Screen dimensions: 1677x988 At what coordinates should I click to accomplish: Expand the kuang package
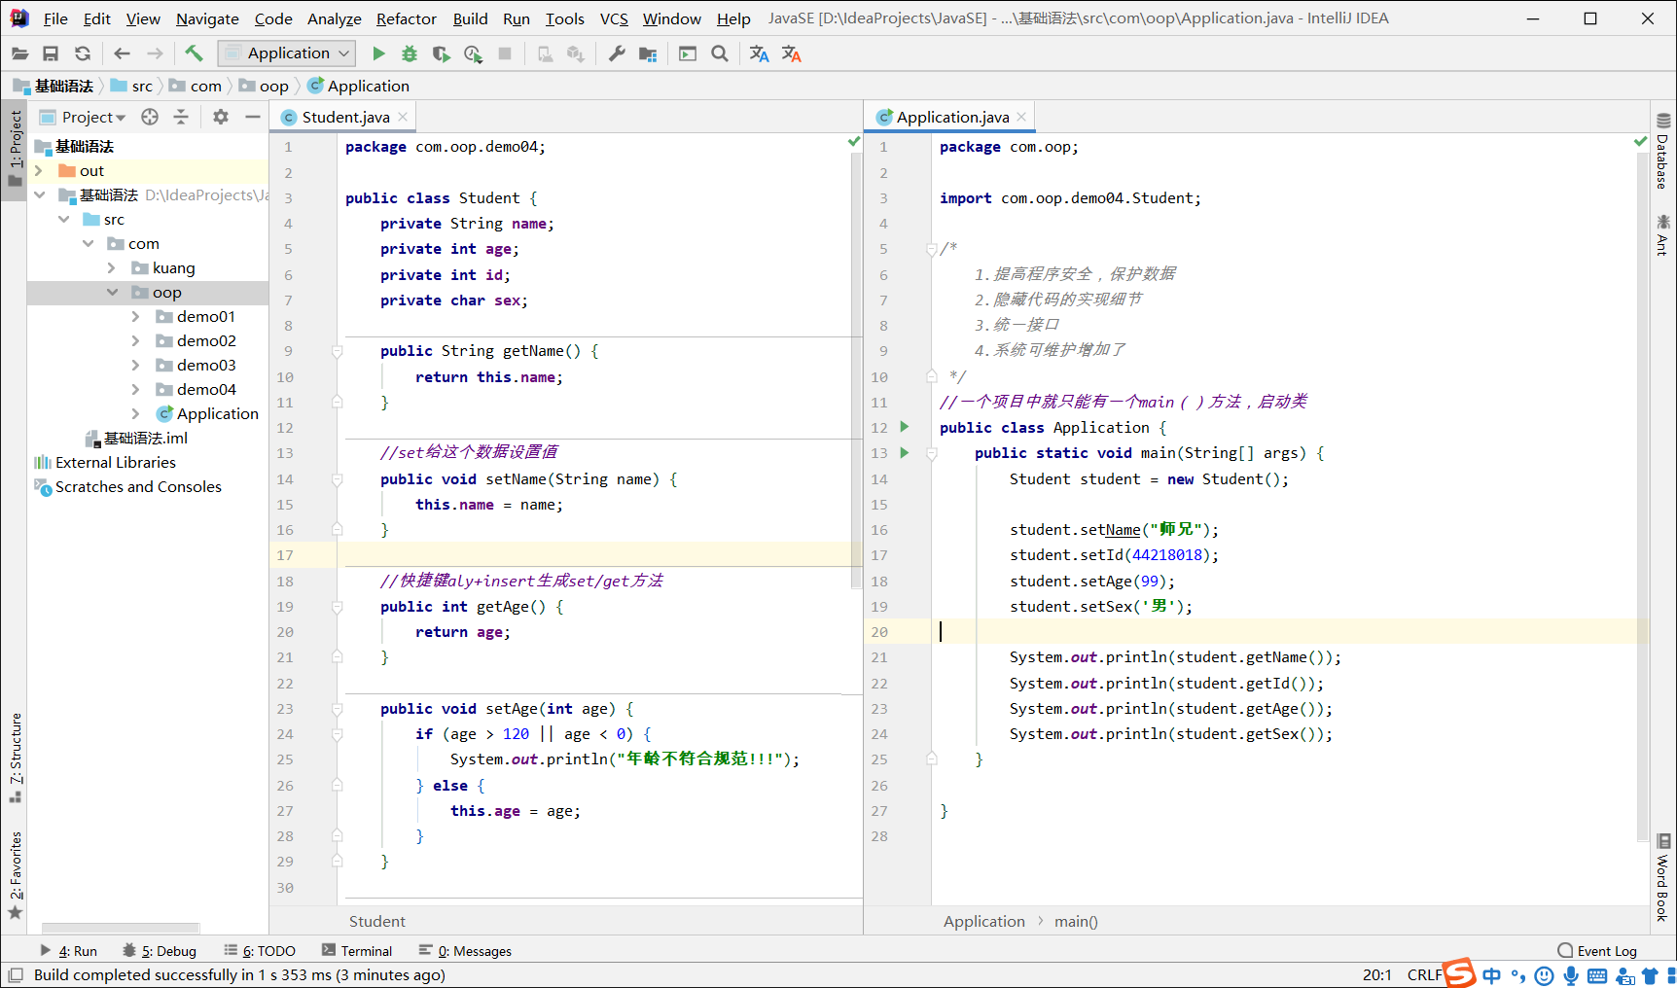click(112, 267)
